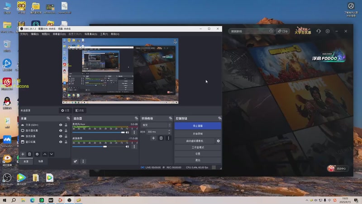Move selected source down

(52, 154)
